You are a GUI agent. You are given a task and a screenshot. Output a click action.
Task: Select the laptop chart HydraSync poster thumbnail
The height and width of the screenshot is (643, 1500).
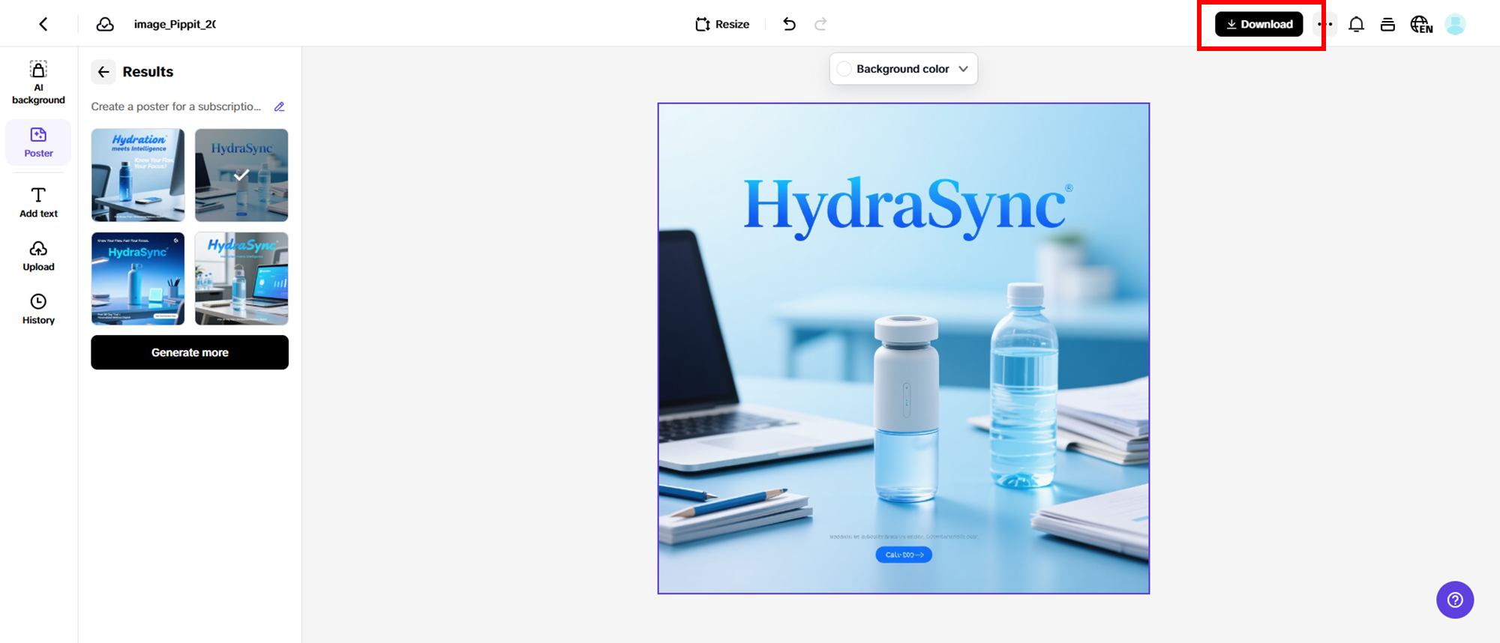tap(241, 279)
